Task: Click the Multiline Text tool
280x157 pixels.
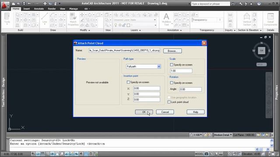Action: pyautogui.click(x=166, y=19)
